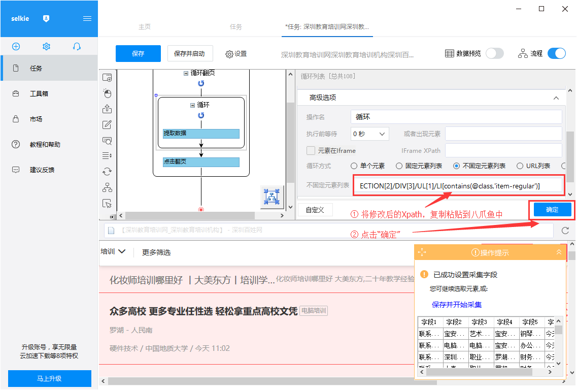Select the 单个元素 radio option
The height and width of the screenshot is (390, 577).
(x=354, y=166)
